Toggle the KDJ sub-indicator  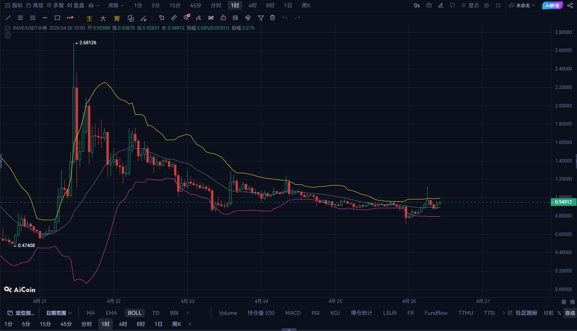pyautogui.click(x=335, y=313)
